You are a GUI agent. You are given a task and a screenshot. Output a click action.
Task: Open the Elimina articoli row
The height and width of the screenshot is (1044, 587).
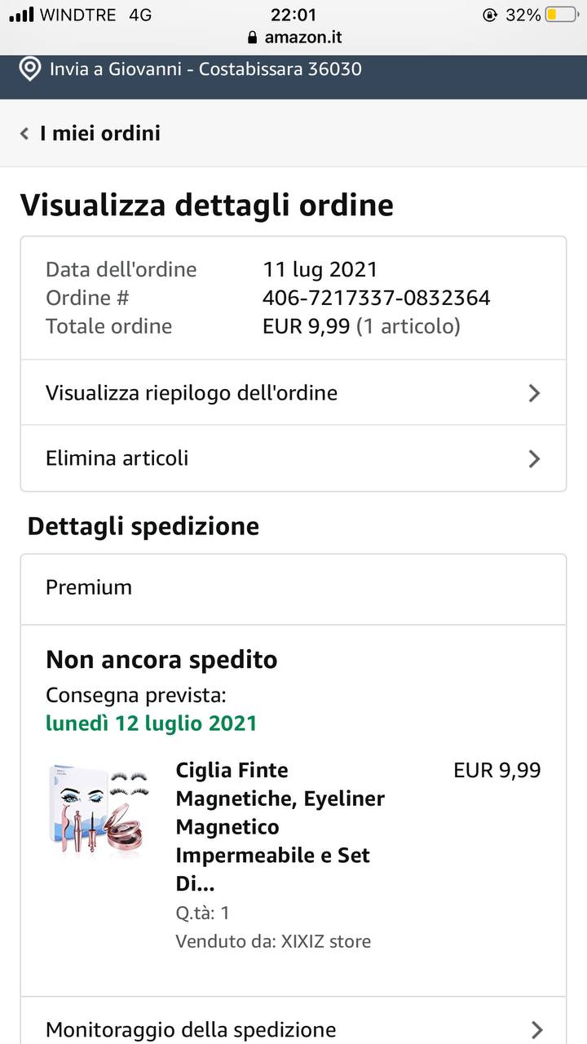coord(117,458)
